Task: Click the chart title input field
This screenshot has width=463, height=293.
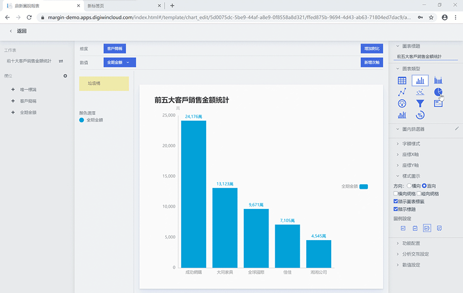Action: click(425, 56)
